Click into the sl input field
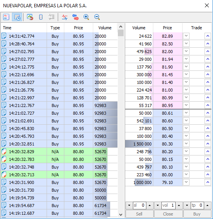Screen dimensions: 213x219 tap(139, 206)
